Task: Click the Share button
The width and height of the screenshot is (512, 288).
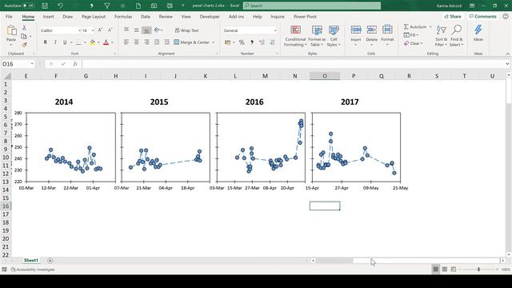Action: coord(453,16)
